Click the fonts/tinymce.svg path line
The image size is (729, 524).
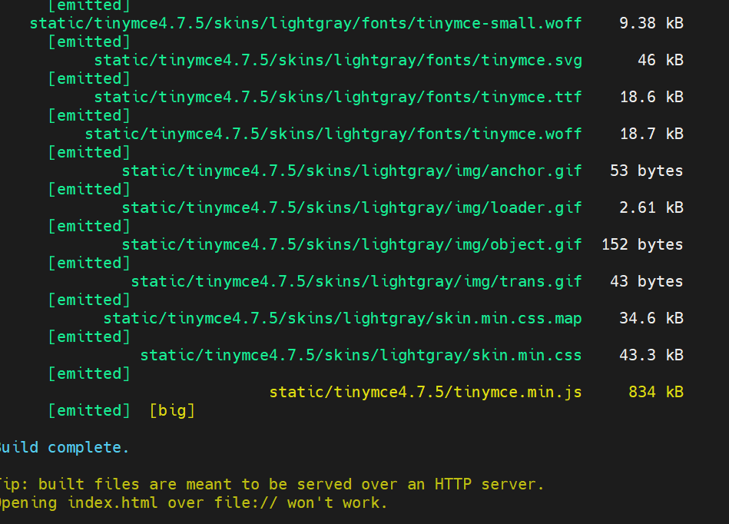(x=338, y=61)
